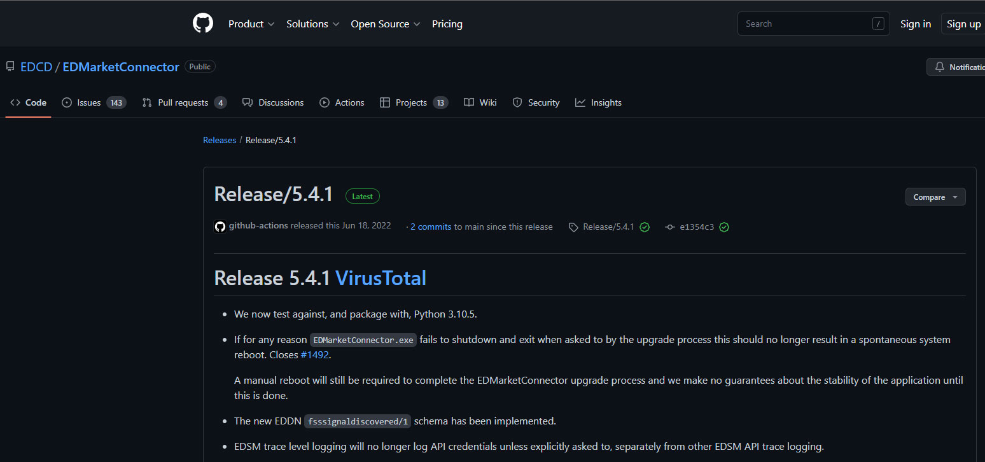Open the Insights tab
This screenshot has height=462, width=985.
pos(598,102)
